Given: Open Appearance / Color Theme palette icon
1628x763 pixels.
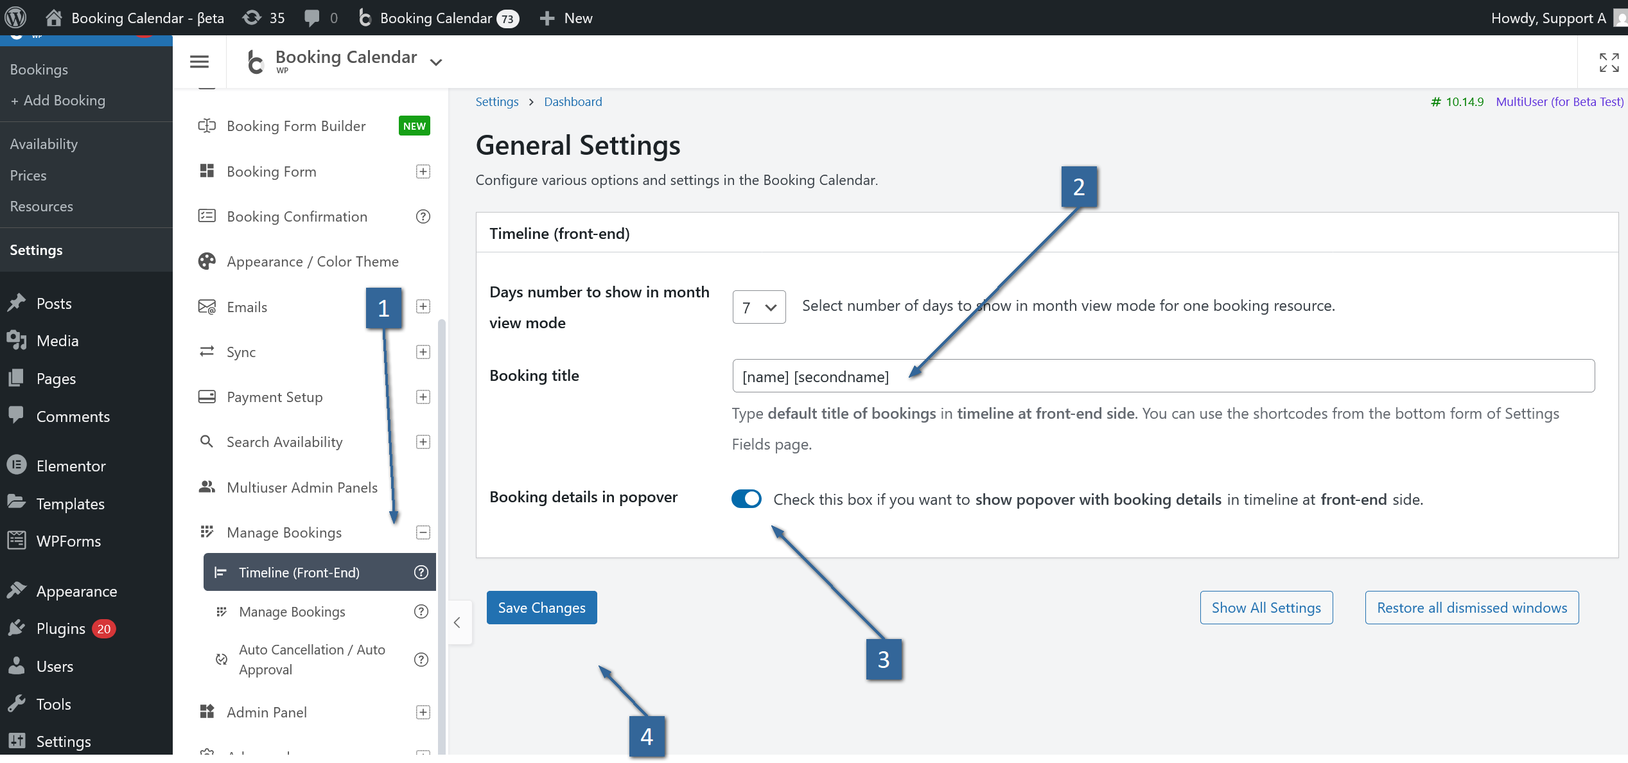Looking at the screenshot, I should click(x=207, y=261).
